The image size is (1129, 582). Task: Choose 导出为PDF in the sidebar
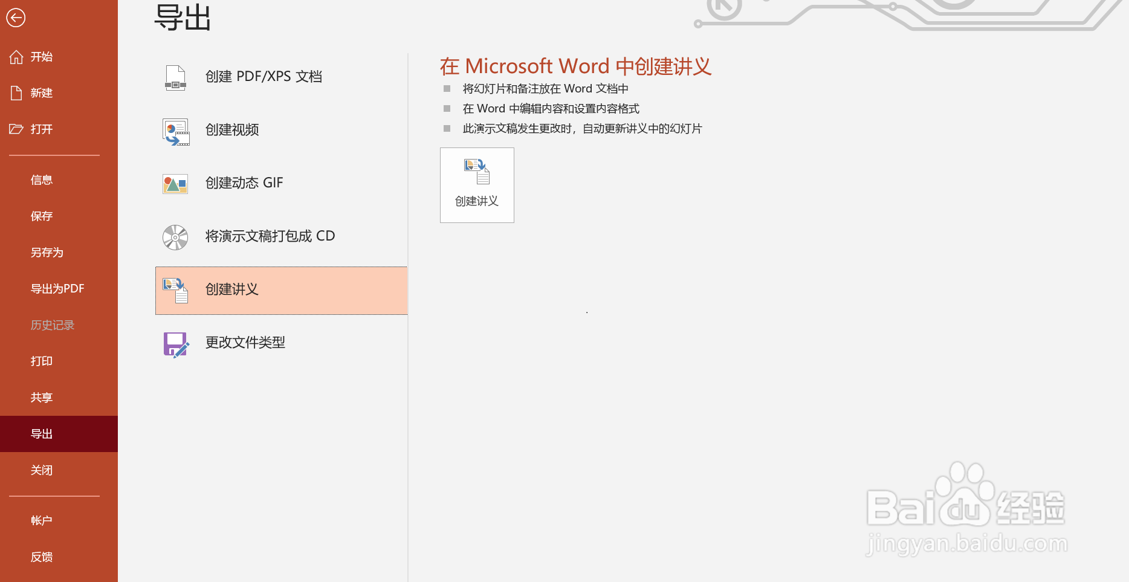[x=57, y=289]
